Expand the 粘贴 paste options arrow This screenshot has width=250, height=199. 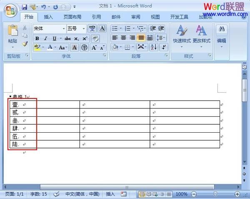point(12,47)
